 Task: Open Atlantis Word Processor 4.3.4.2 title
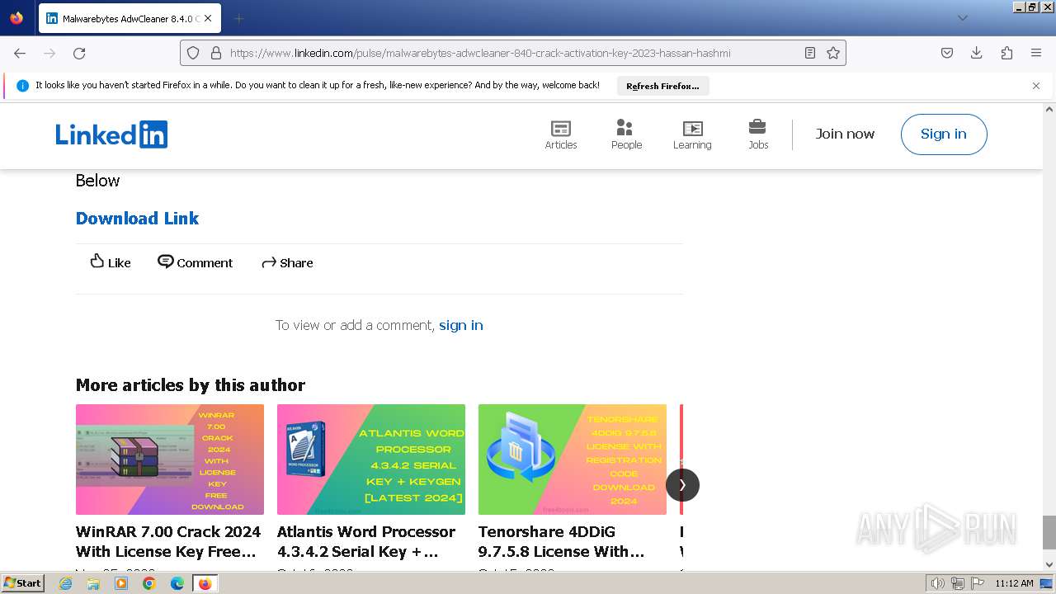(x=366, y=541)
